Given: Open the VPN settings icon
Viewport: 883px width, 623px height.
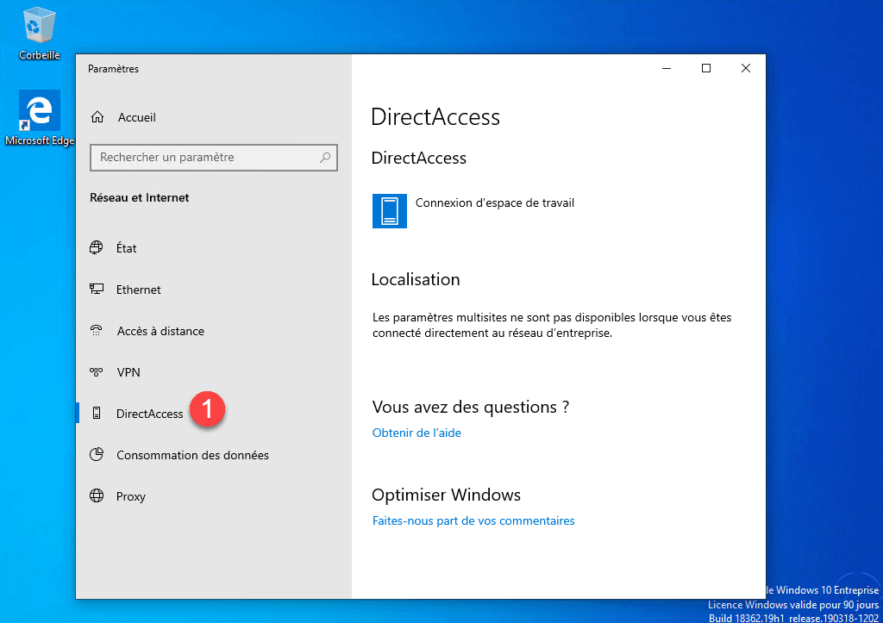Looking at the screenshot, I should coord(97,371).
